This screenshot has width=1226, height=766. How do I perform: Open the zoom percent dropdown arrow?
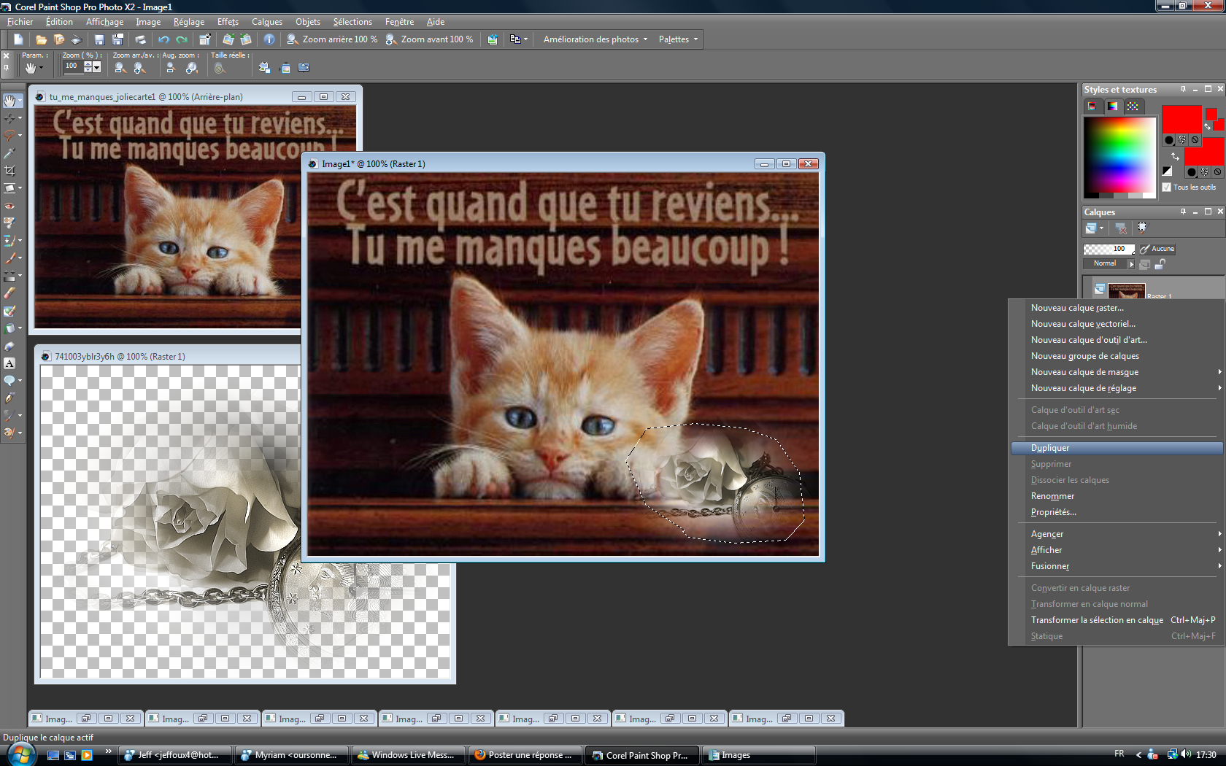point(96,67)
